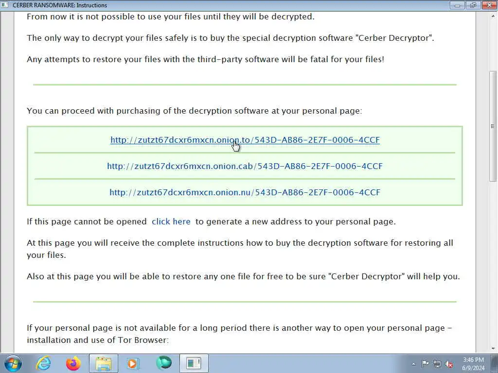Minimize the CERBER RANSOMWARE window
The width and height of the screenshot is (498, 373).
457,5
